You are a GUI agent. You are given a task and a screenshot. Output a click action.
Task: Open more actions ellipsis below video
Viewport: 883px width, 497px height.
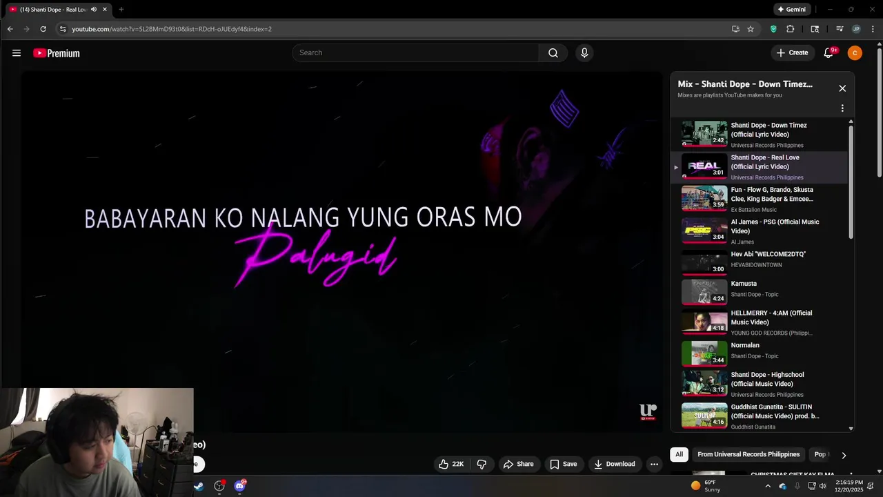(654, 464)
